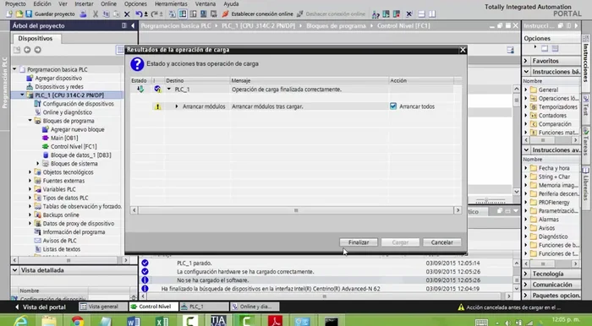Click the new project icon in toolbar
592x326 pixels.
(x=9, y=14)
